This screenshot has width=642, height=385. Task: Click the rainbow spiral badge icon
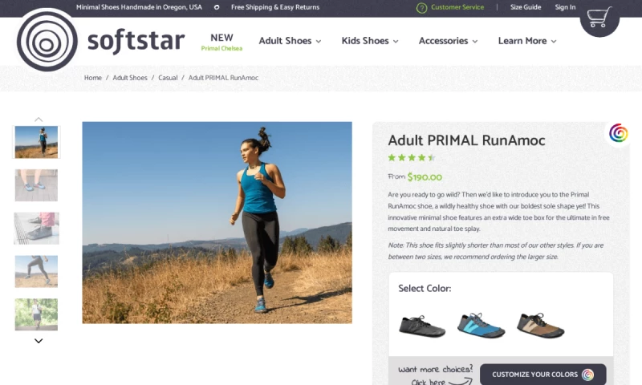[618, 133]
